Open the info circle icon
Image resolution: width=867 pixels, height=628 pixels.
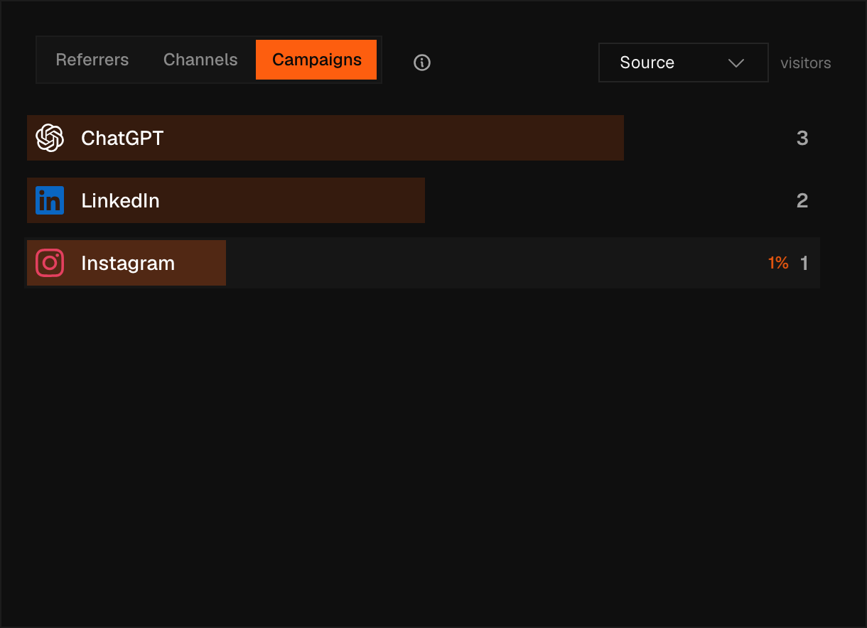pyautogui.click(x=422, y=63)
